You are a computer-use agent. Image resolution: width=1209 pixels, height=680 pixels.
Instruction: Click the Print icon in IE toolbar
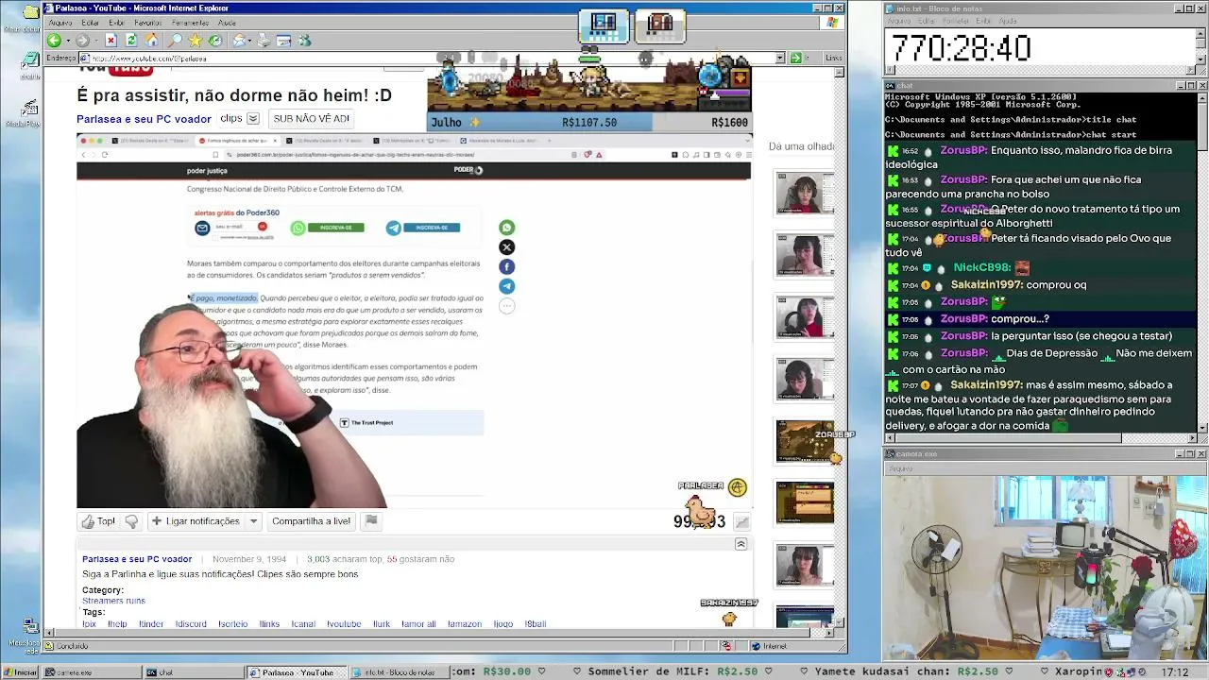pos(264,41)
